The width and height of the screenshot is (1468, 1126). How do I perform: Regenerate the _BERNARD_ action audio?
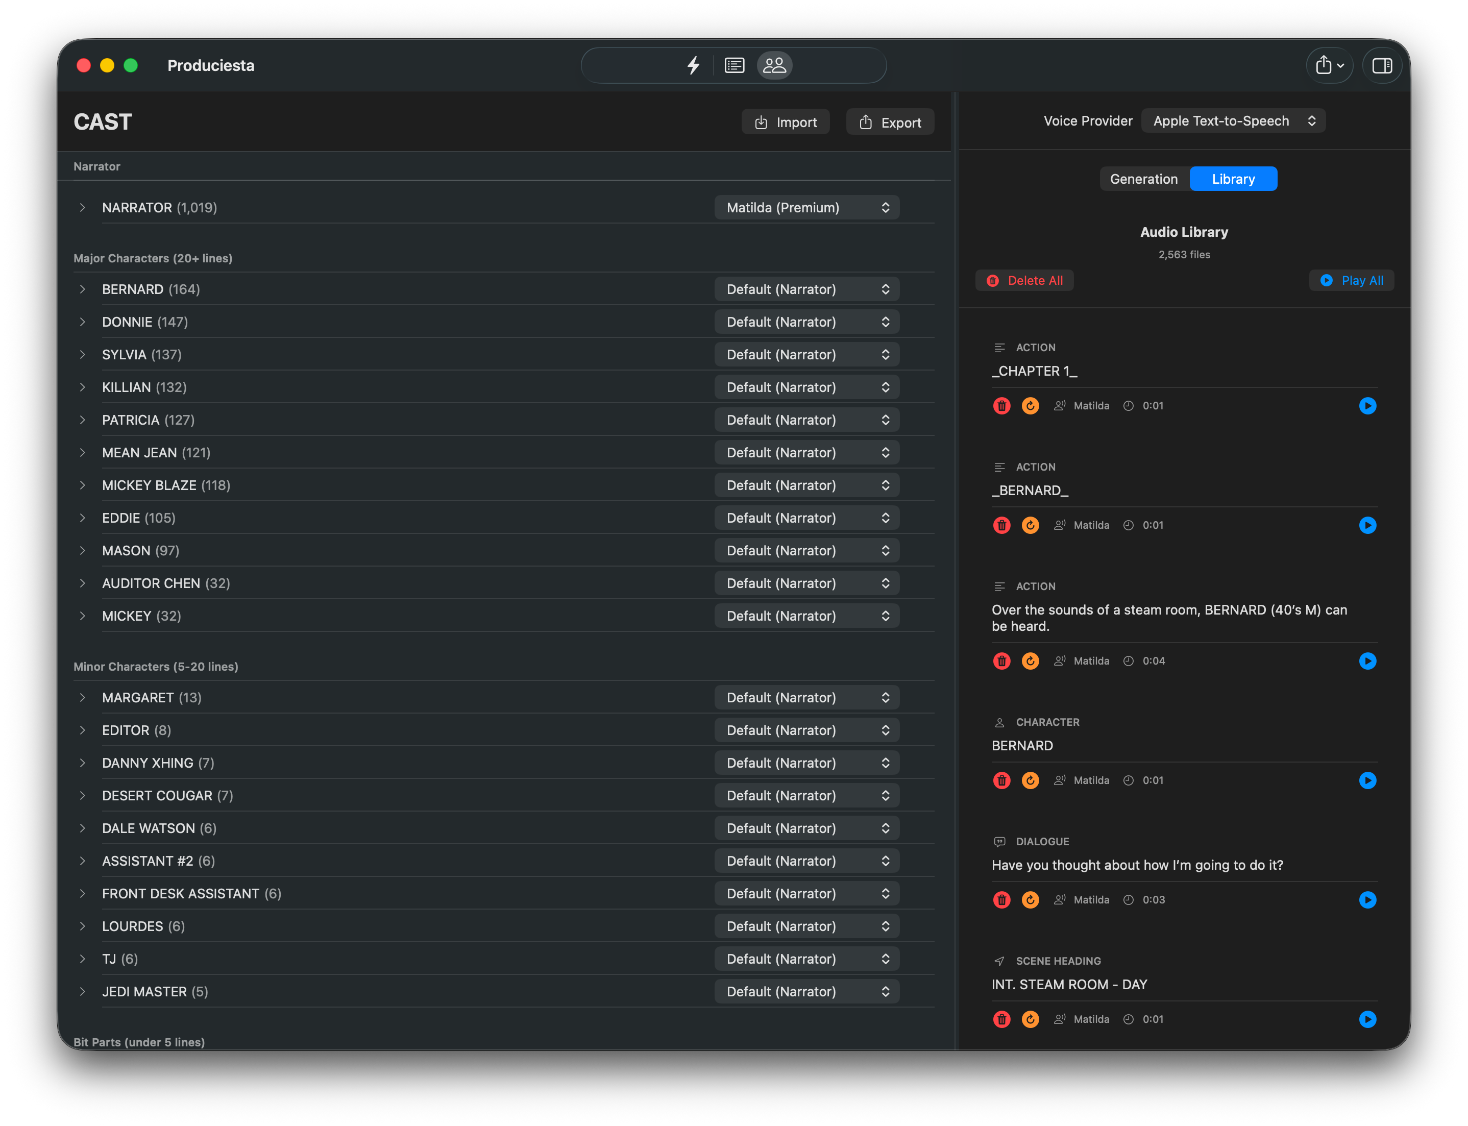pyautogui.click(x=1030, y=525)
